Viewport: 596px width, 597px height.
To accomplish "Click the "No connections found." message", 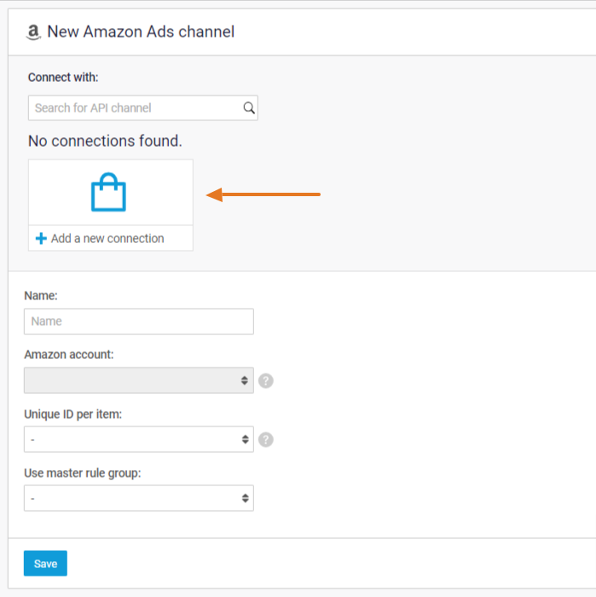I will 105,141.
